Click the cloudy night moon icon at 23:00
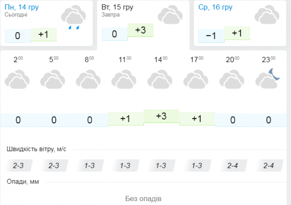Screen dimensions: 291x205 268,79
